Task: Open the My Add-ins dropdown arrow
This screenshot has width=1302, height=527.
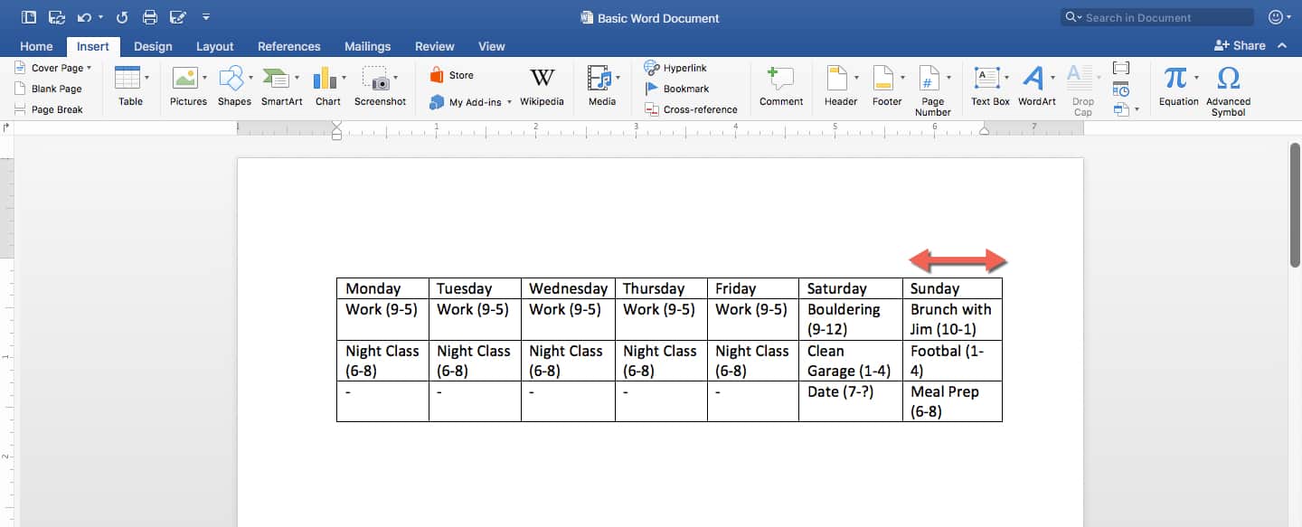Action: pos(510,102)
